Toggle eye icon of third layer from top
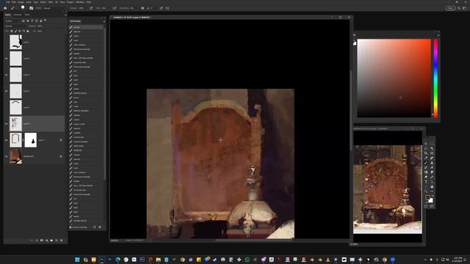This screenshot has width=470, height=264. 7,75
